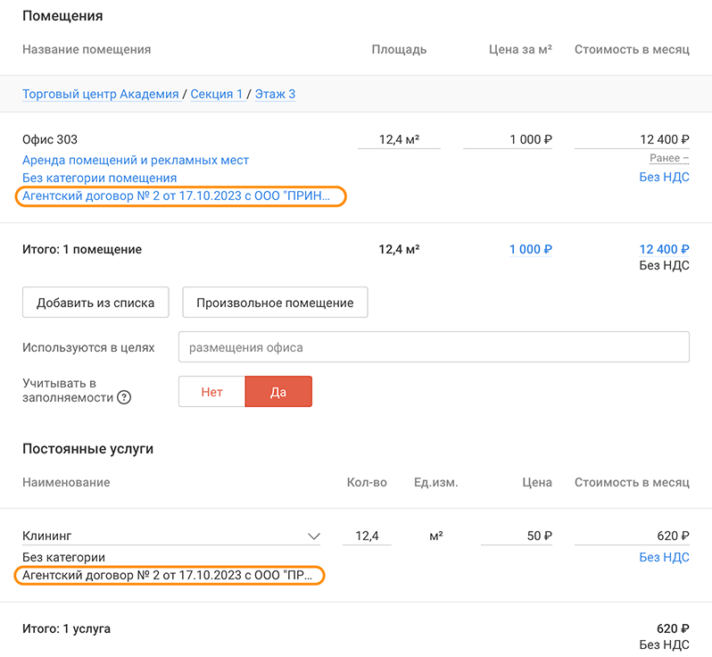
Task: Edit the Офис 303 area field 12,4 м²
Action: coord(399,139)
